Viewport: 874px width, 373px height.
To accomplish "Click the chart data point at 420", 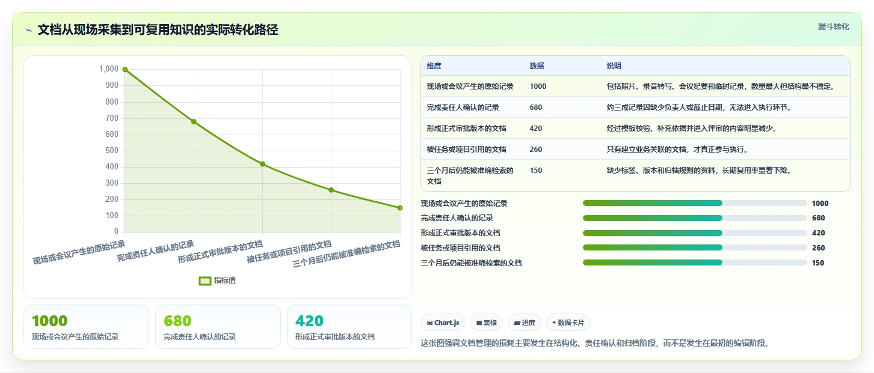I will [x=262, y=164].
